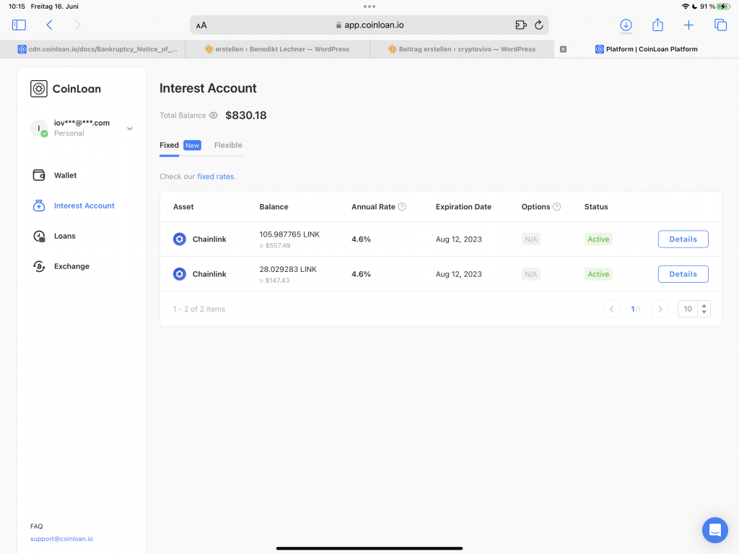Tap the browser forward arrow
Image resolution: width=739 pixels, height=554 pixels.
click(78, 25)
